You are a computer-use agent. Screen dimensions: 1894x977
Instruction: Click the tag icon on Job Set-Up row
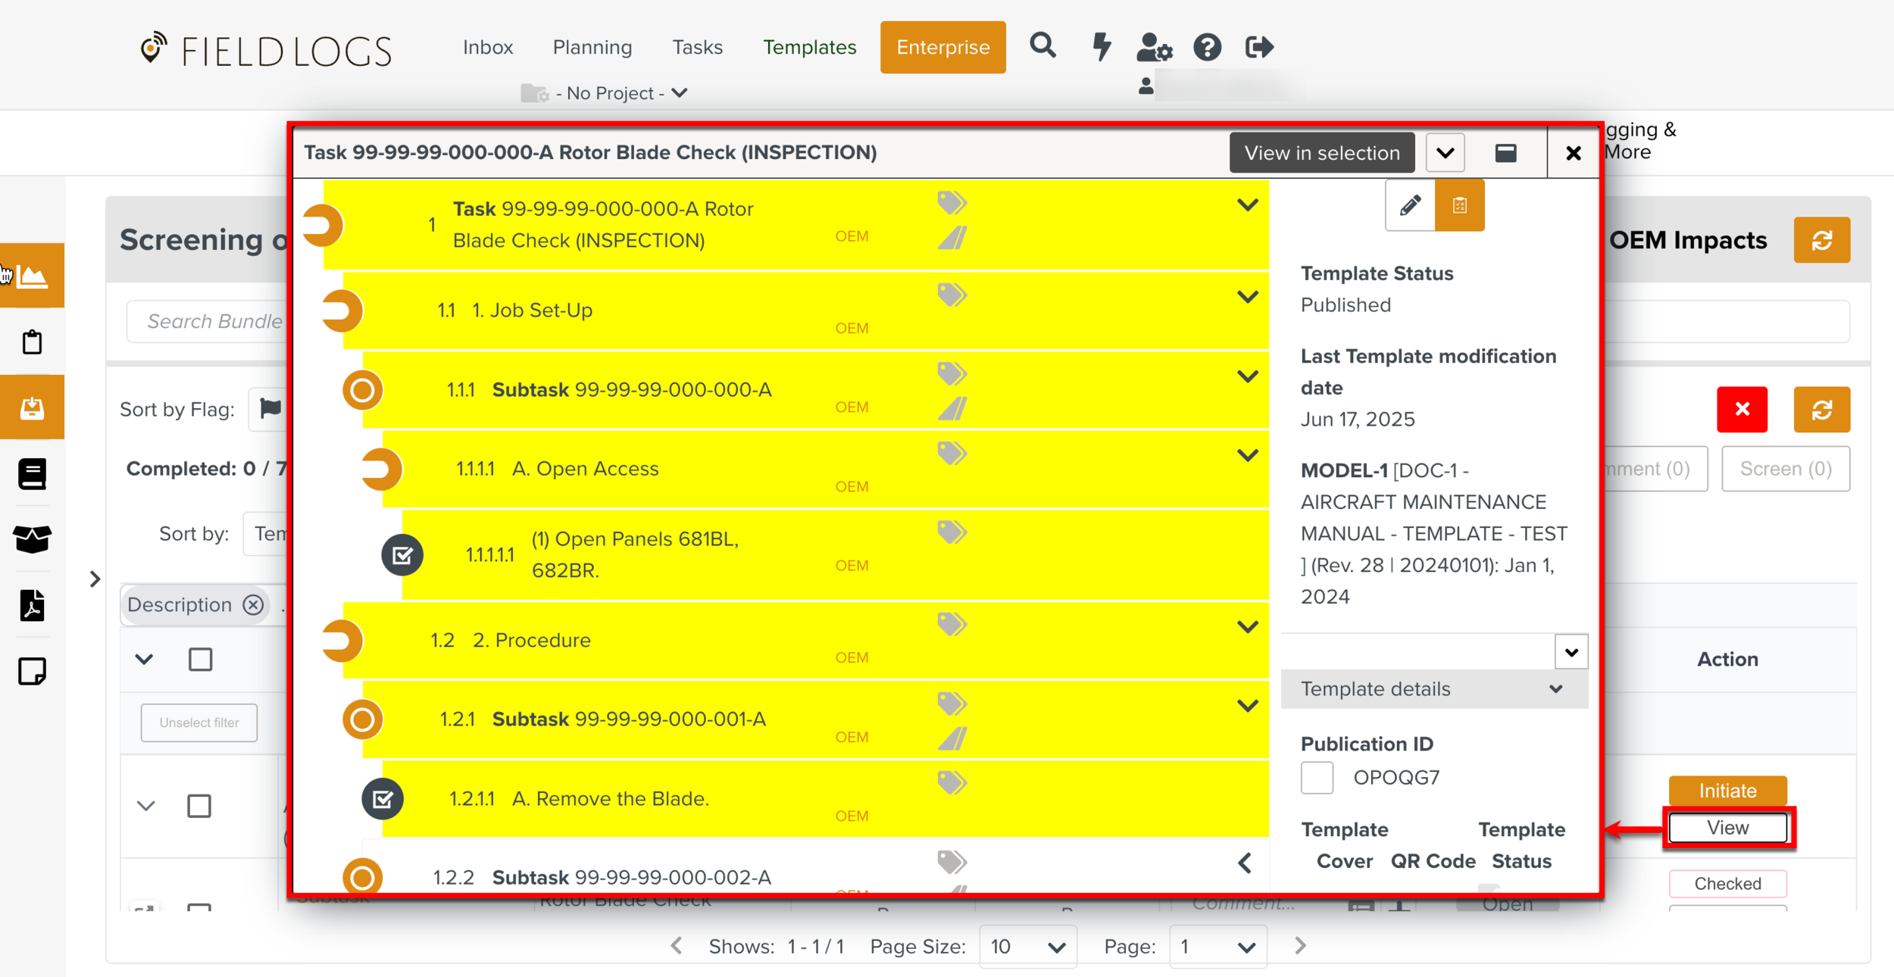(952, 294)
